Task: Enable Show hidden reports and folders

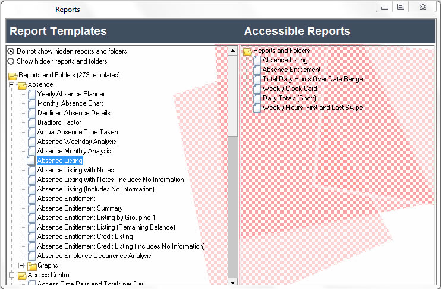Action: tap(11, 61)
